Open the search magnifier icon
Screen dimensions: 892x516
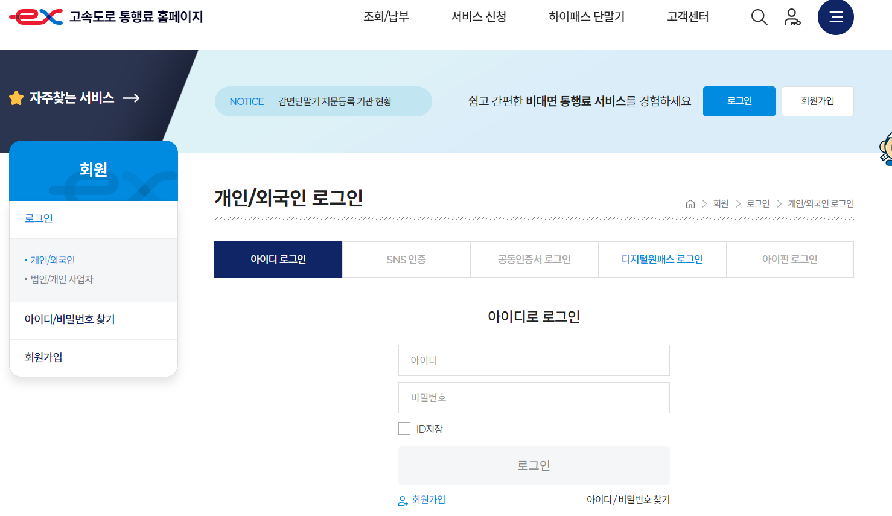(x=759, y=17)
